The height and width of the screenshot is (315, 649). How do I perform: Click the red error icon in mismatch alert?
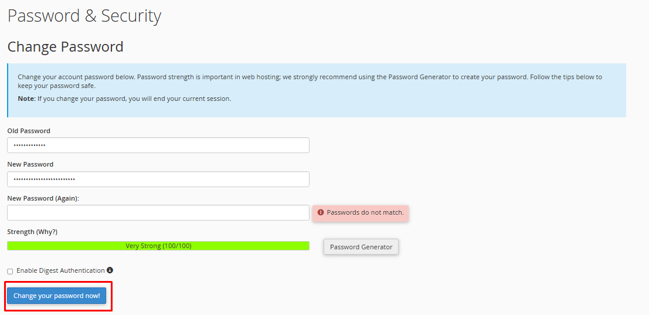click(320, 212)
